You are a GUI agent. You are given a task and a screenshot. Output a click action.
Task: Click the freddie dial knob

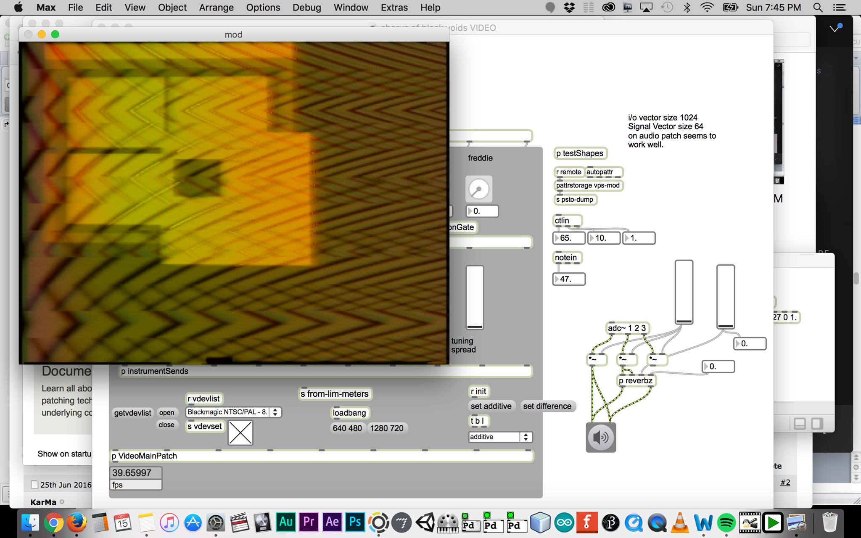click(x=478, y=189)
